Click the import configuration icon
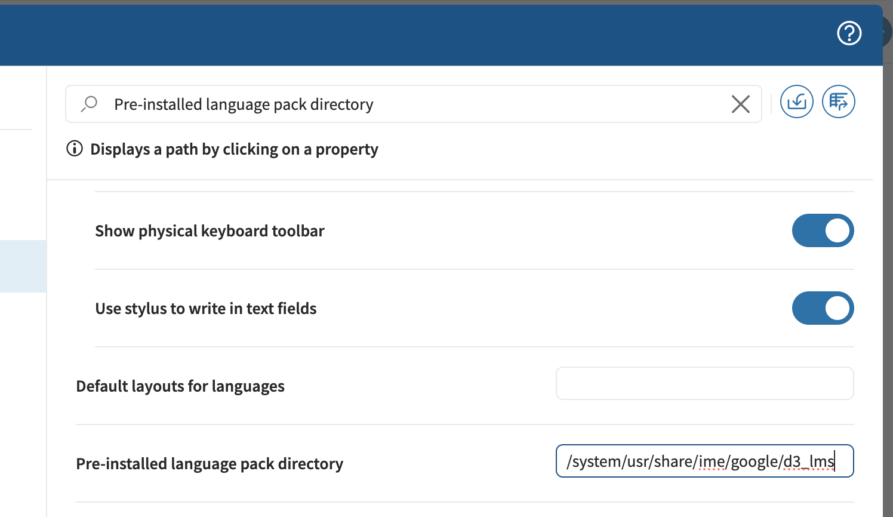The width and height of the screenshot is (893, 517). [796, 102]
